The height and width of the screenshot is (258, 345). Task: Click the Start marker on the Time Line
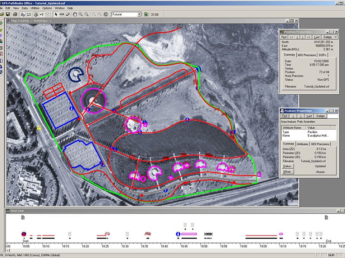(x=24, y=234)
